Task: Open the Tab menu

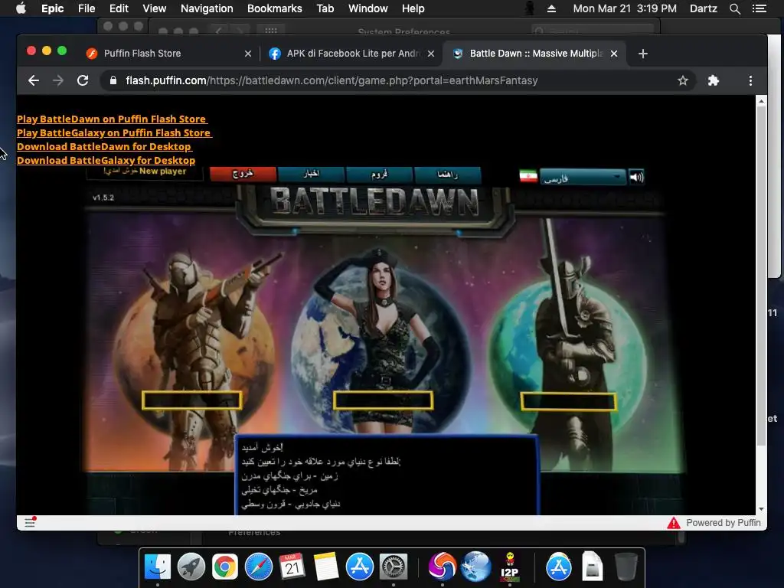Action: (x=325, y=8)
